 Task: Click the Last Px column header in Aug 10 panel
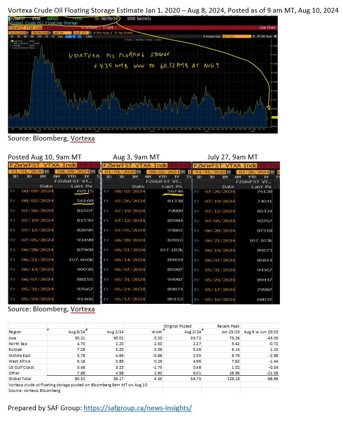point(82,186)
